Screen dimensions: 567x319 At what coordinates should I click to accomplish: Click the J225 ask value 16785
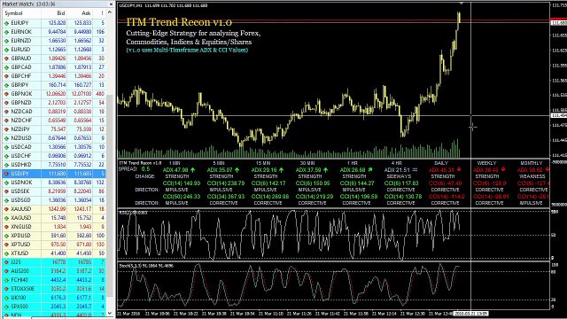tap(84, 262)
